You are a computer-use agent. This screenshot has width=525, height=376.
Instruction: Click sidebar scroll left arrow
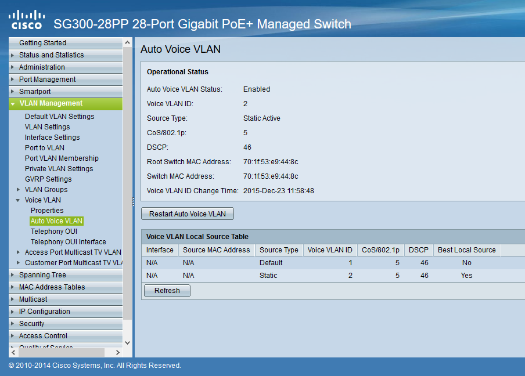click(x=13, y=352)
